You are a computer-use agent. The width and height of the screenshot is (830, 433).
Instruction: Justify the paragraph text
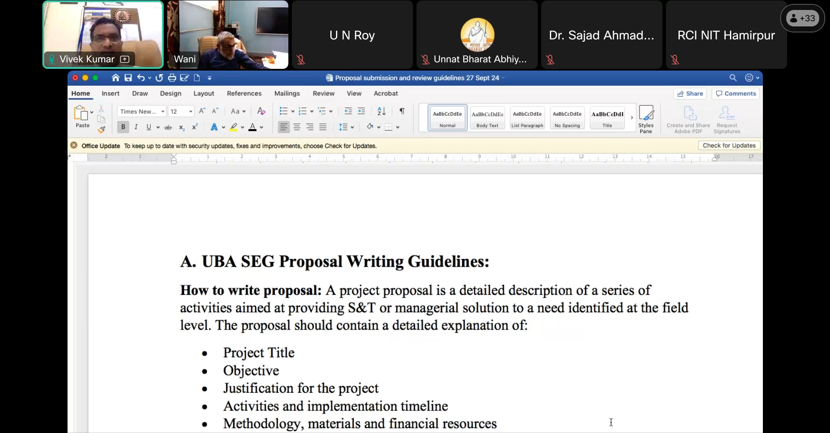(323, 127)
